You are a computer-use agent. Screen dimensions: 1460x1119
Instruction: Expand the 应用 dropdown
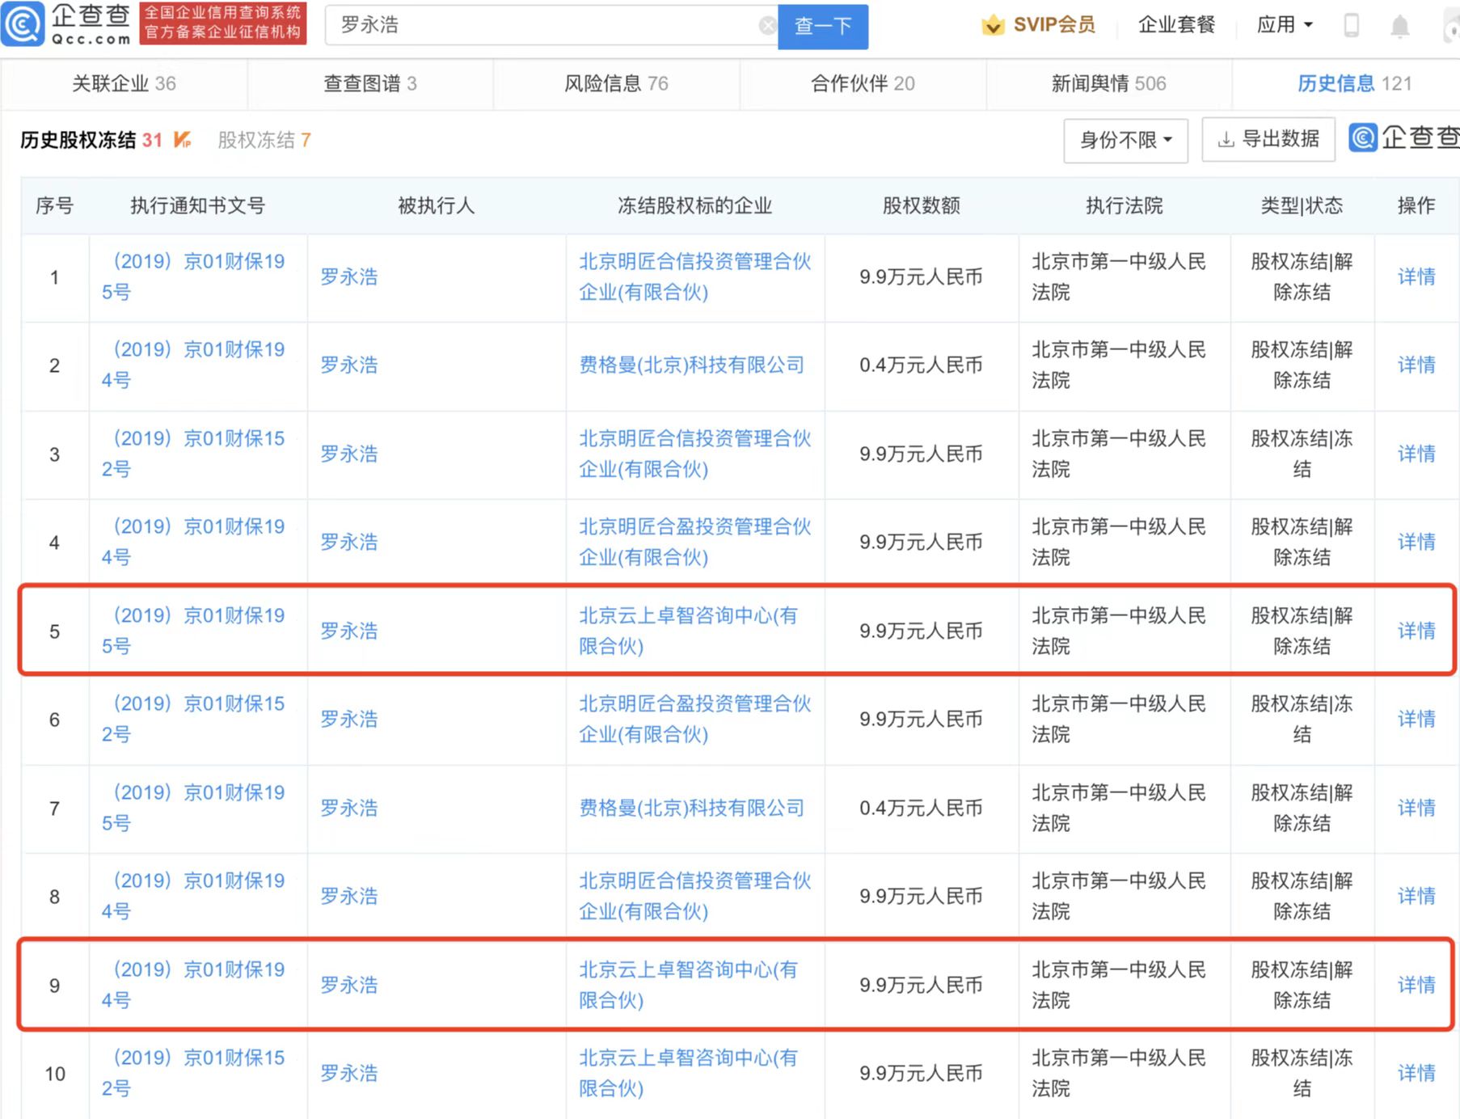click(1284, 25)
